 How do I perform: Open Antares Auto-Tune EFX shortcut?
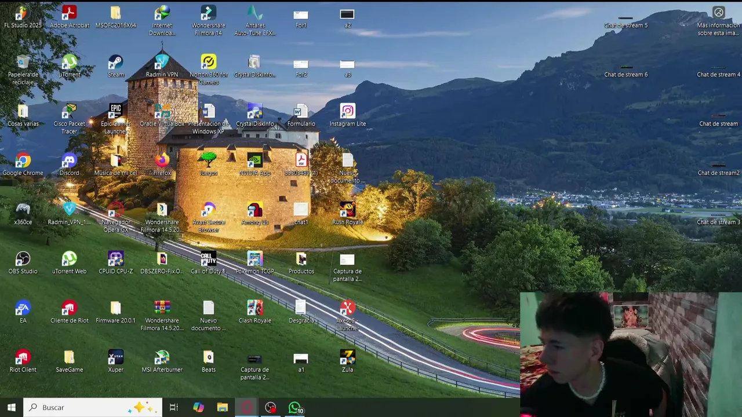[x=254, y=13]
